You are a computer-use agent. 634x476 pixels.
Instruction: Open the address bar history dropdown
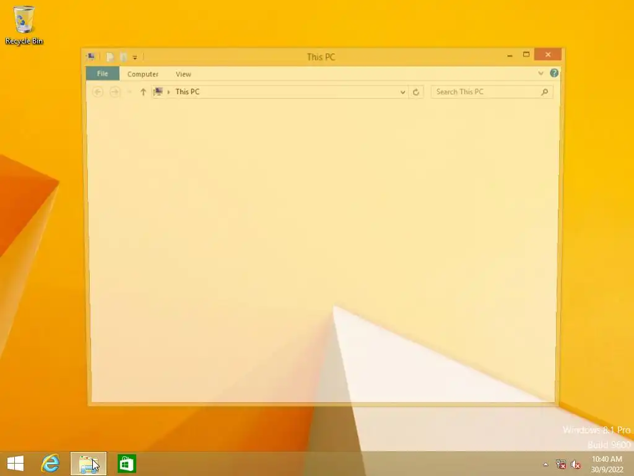(x=402, y=92)
